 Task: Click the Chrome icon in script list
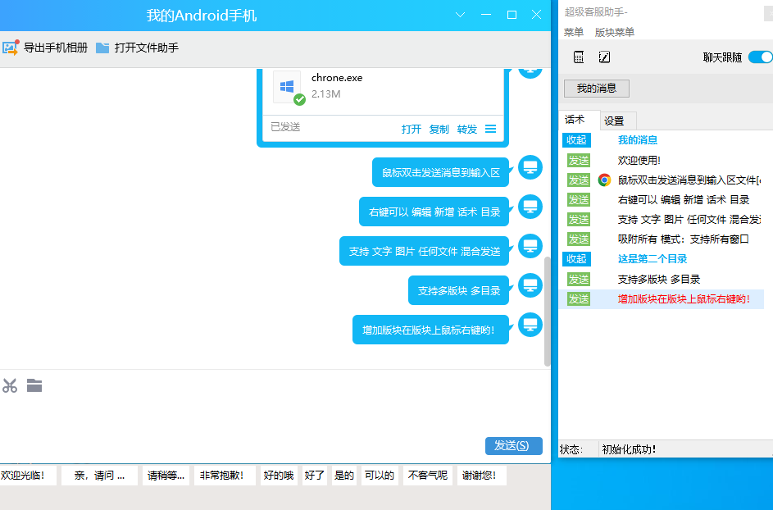click(x=605, y=180)
